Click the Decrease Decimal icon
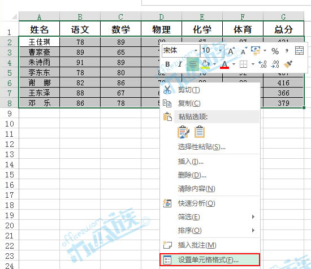 point(275,64)
